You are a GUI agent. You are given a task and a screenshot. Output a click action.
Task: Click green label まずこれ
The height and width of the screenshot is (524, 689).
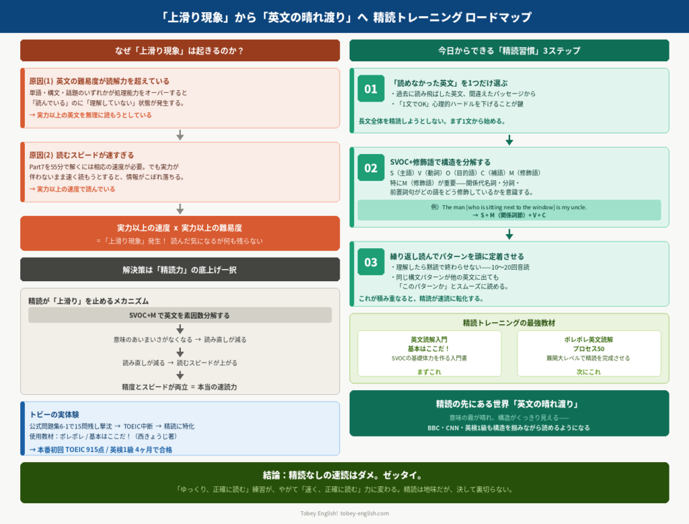(x=429, y=371)
